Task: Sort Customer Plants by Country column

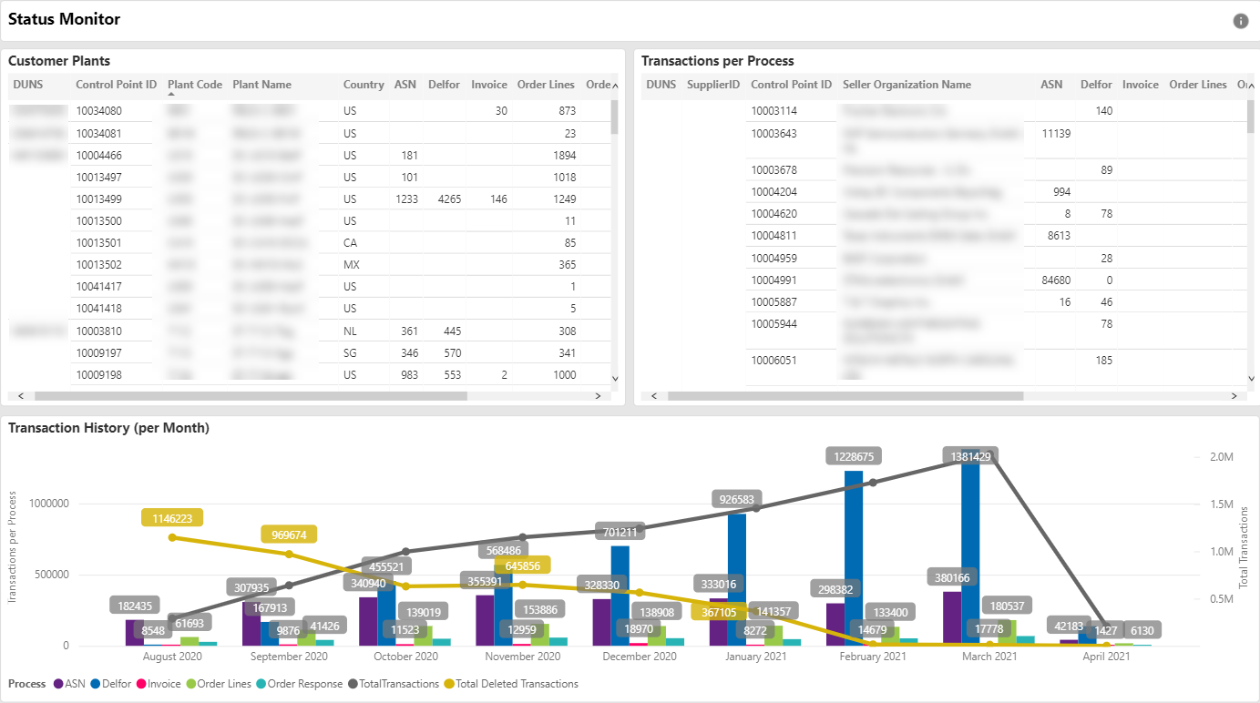Action: (x=364, y=85)
